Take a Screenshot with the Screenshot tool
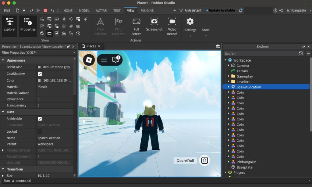Viewport: 312px width, 187px height. [154, 26]
